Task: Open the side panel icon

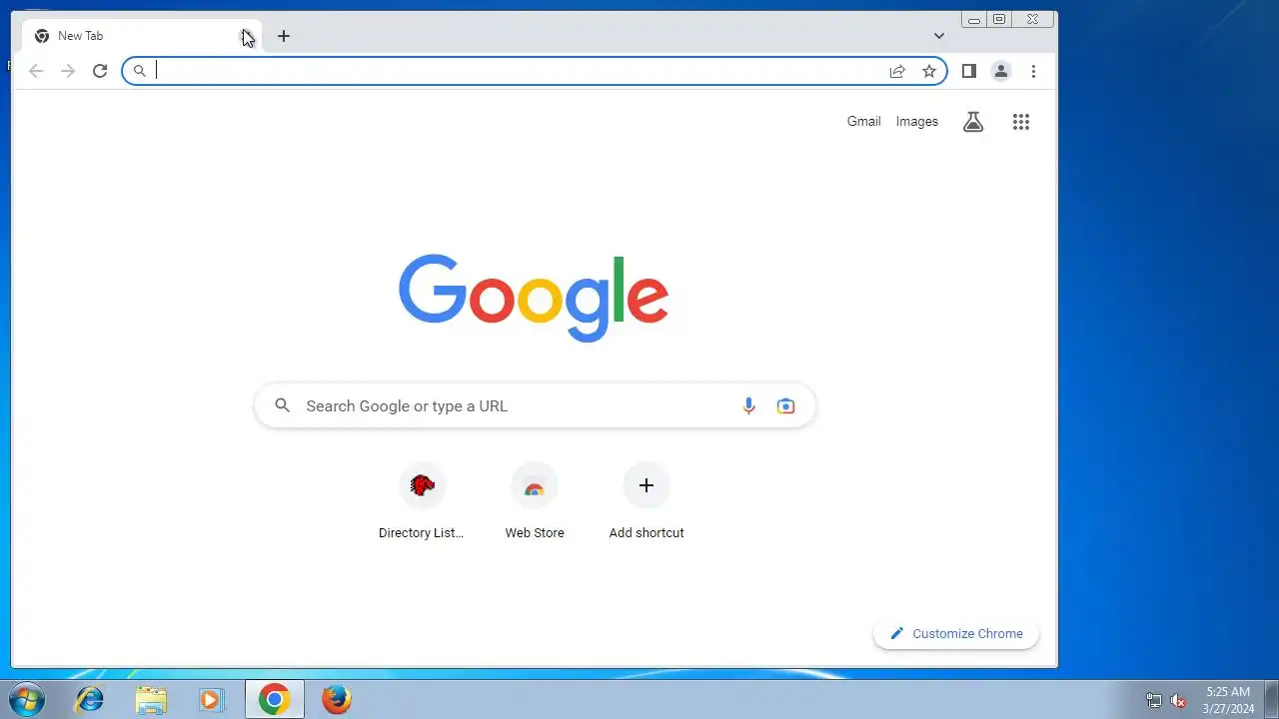Action: tap(968, 71)
